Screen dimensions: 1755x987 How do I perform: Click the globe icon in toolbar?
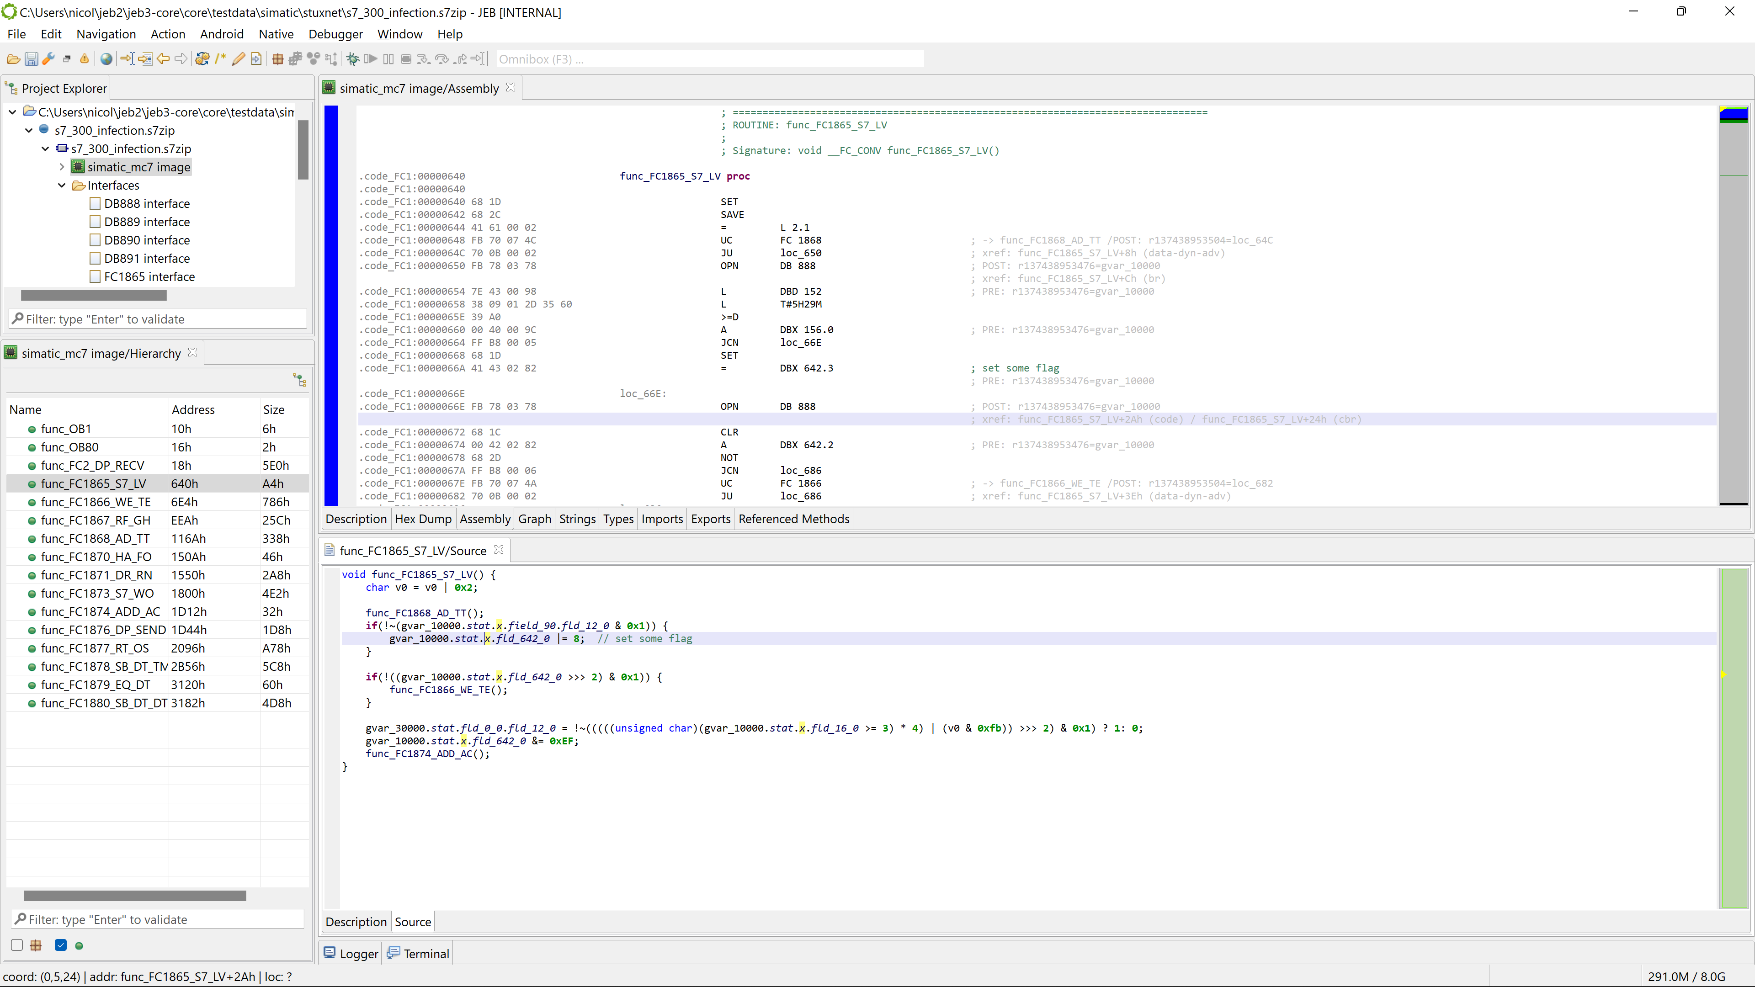106,59
